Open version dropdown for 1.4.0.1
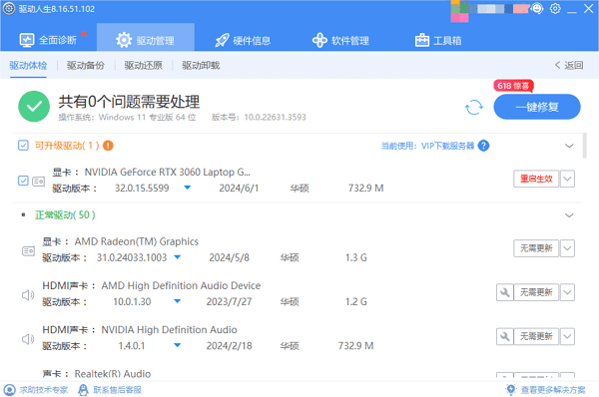 click(178, 345)
